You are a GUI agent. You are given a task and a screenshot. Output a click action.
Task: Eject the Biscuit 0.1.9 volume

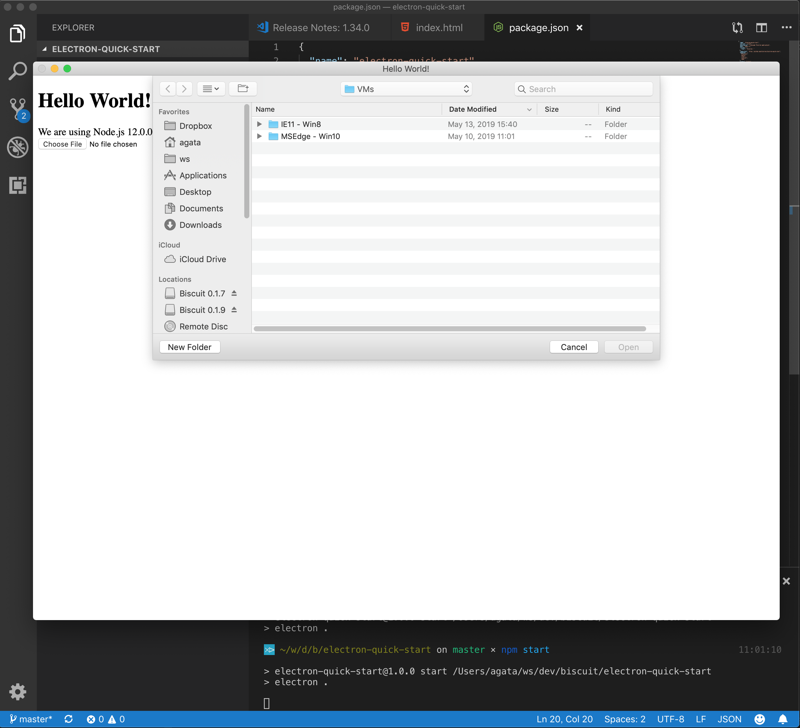pyautogui.click(x=234, y=310)
